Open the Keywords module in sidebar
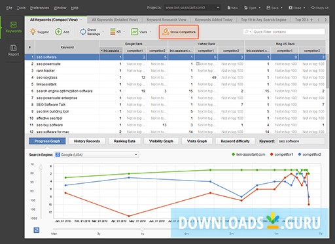Screen dimensions: 335x244 (13, 27)
